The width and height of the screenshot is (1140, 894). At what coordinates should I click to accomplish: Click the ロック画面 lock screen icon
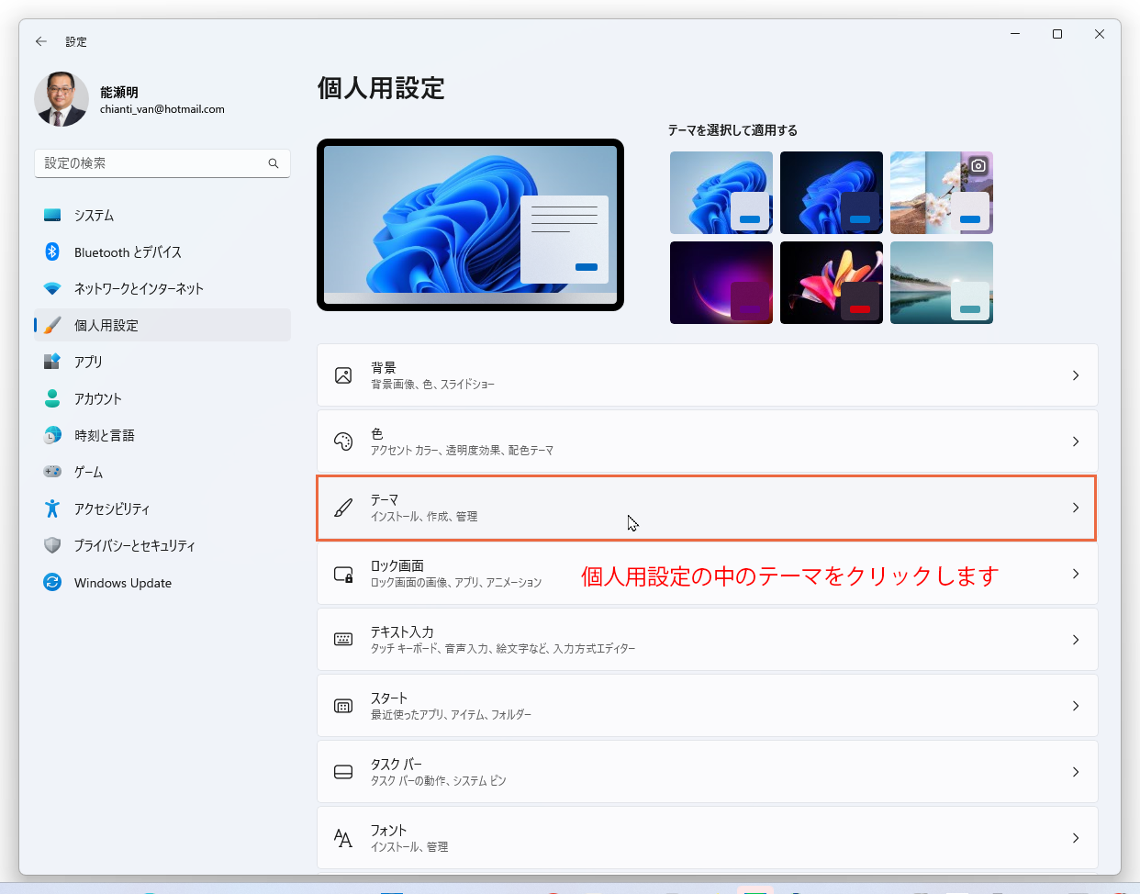click(343, 574)
